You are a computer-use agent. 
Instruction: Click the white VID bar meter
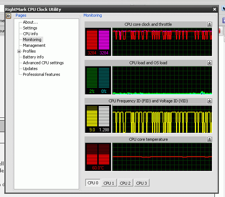pos(104,116)
